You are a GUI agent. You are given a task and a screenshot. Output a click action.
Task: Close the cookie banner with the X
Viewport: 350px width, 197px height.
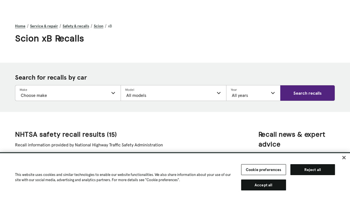(344, 158)
